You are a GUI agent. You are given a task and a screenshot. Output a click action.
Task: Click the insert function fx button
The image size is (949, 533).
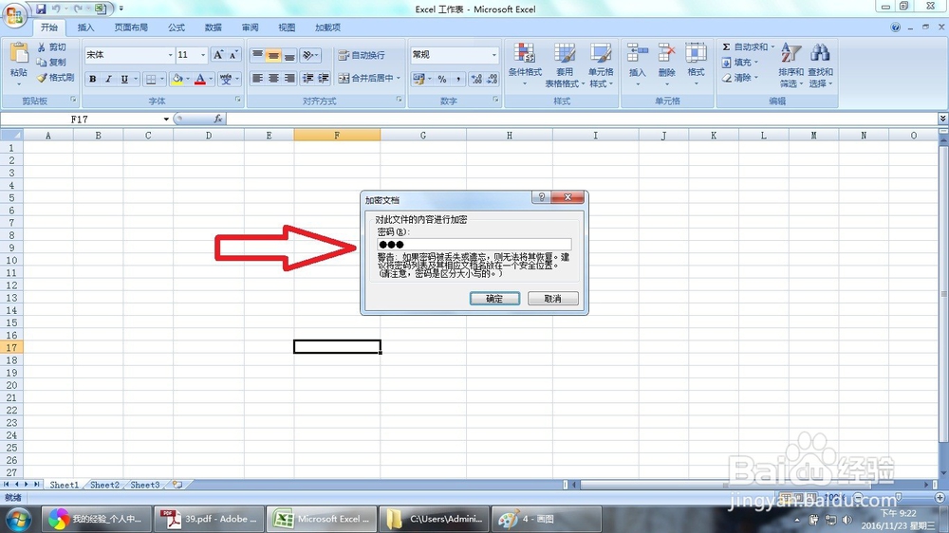[x=218, y=119]
